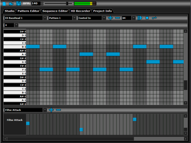Remove pattern with the top minus icon
The height and width of the screenshot is (143, 191).
pyautogui.click(x=117, y=18)
